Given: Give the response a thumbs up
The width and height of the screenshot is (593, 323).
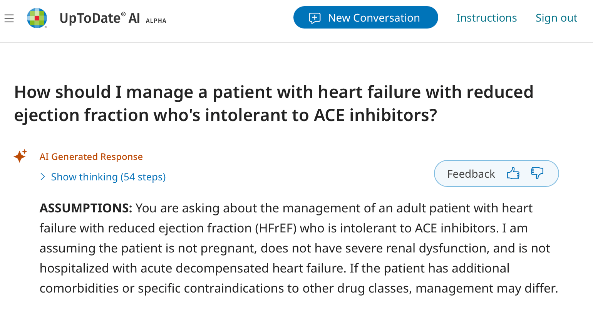Looking at the screenshot, I should pos(513,173).
